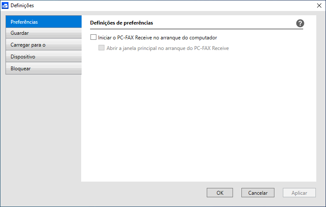This screenshot has width=326, height=207.
Task: Show the Bloquear settings tab
Action: pos(44,68)
